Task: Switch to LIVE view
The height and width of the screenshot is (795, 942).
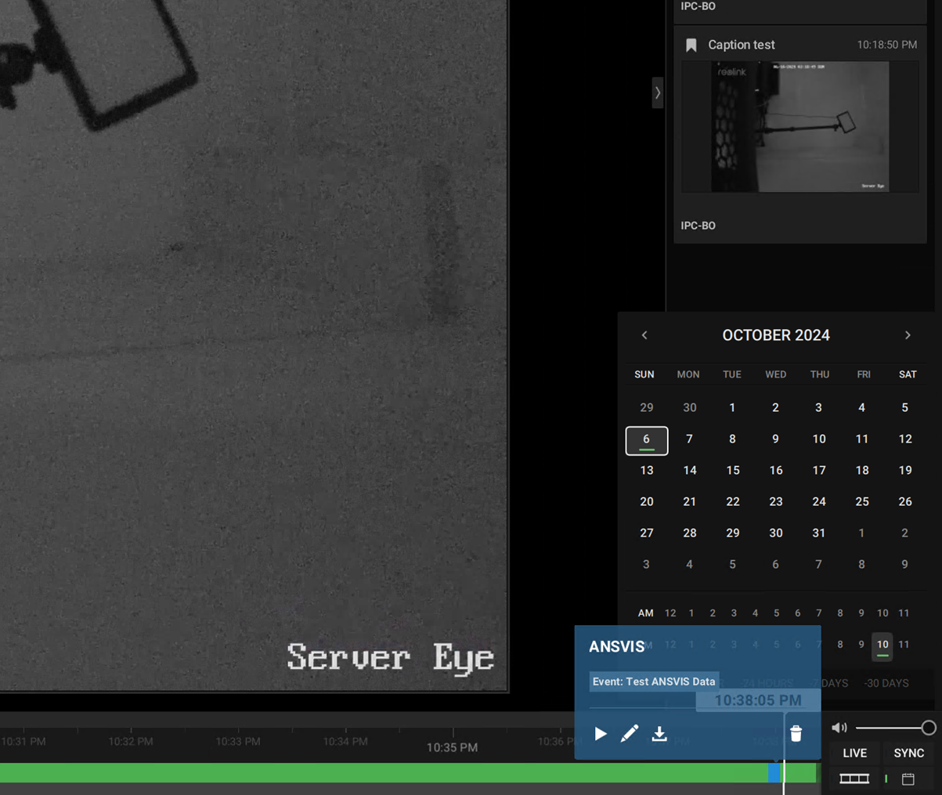Action: click(854, 753)
